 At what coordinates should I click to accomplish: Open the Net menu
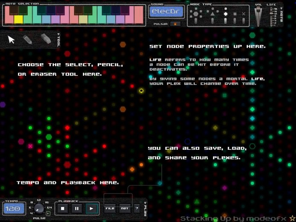pyautogui.click(x=125, y=208)
